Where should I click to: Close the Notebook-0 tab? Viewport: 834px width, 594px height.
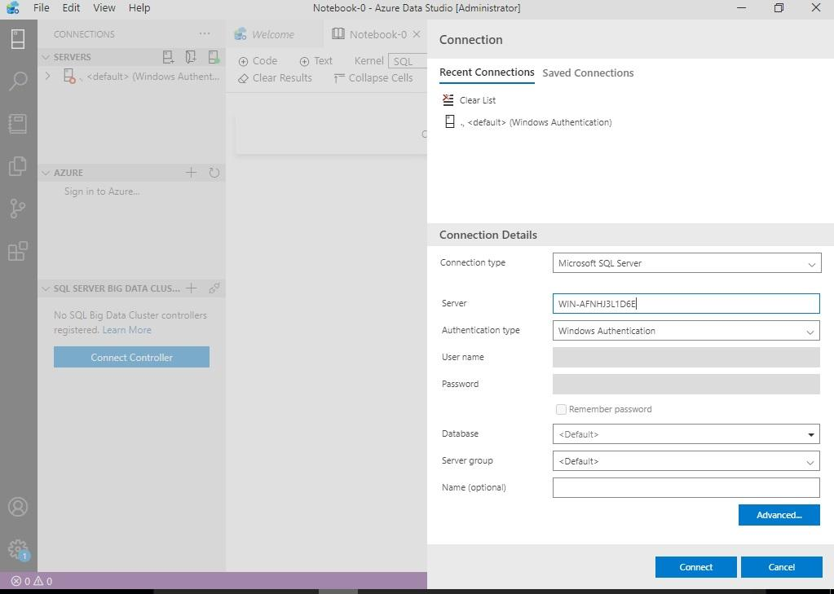pyautogui.click(x=417, y=34)
